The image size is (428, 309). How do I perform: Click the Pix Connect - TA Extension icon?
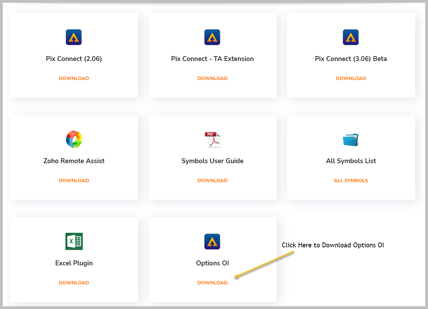pyautogui.click(x=212, y=37)
